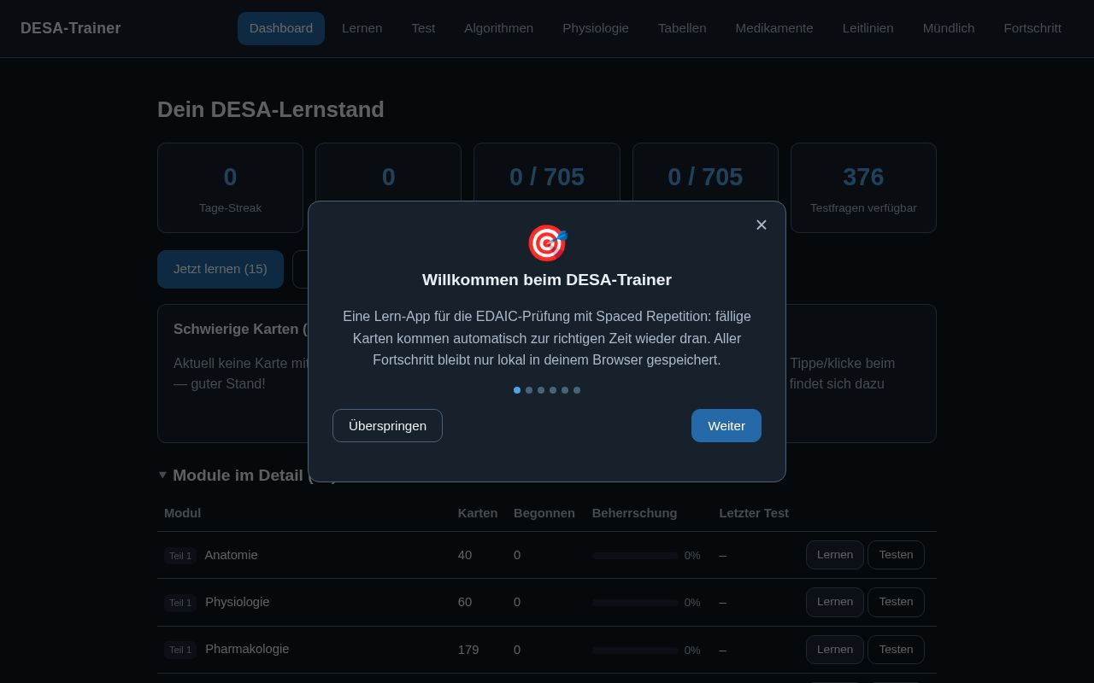Click the Dein DESA-Lernstand heading
Screen dimensions: 1094x683
point(271,109)
